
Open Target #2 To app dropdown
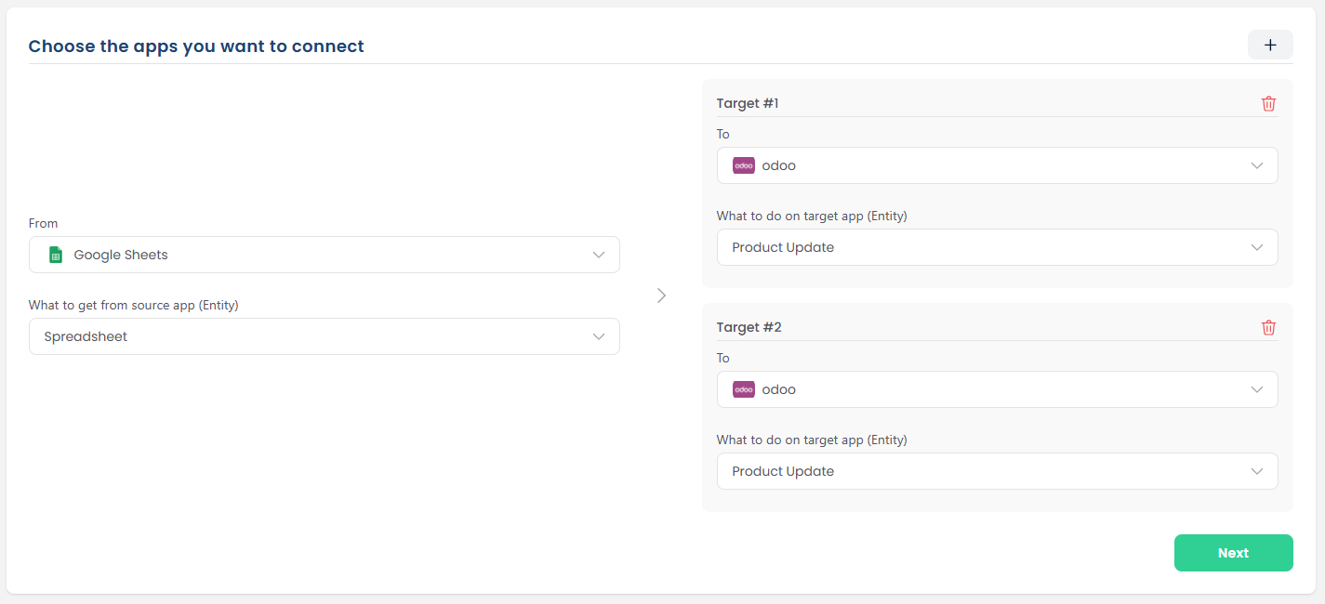(997, 389)
